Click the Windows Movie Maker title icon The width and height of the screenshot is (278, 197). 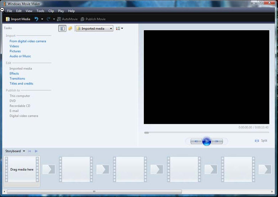pyautogui.click(x=4, y=4)
